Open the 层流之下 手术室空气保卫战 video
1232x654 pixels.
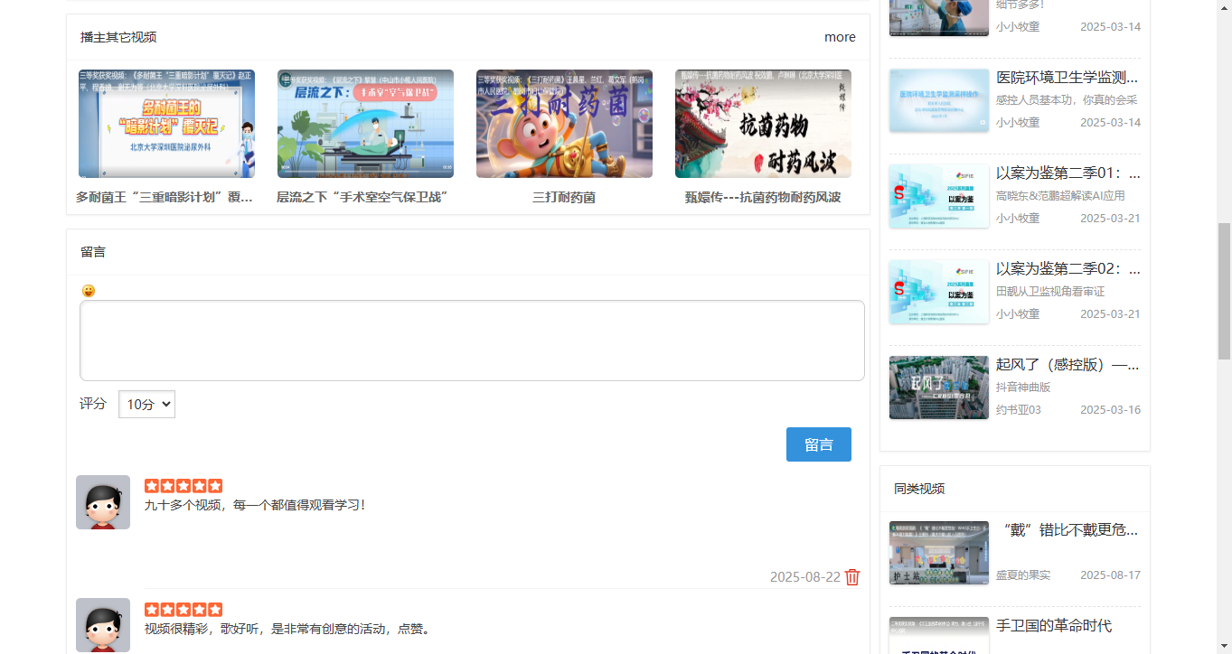point(364,124)
